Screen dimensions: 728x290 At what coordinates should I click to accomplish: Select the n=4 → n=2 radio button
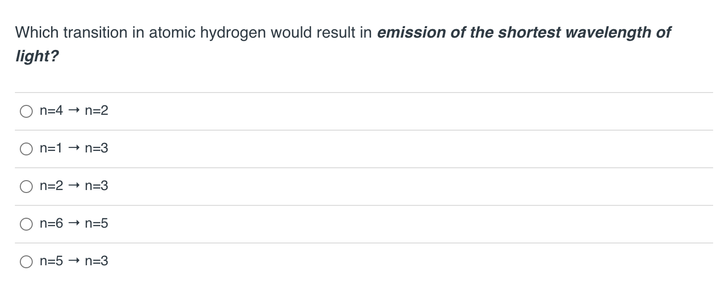coord(26,111)
